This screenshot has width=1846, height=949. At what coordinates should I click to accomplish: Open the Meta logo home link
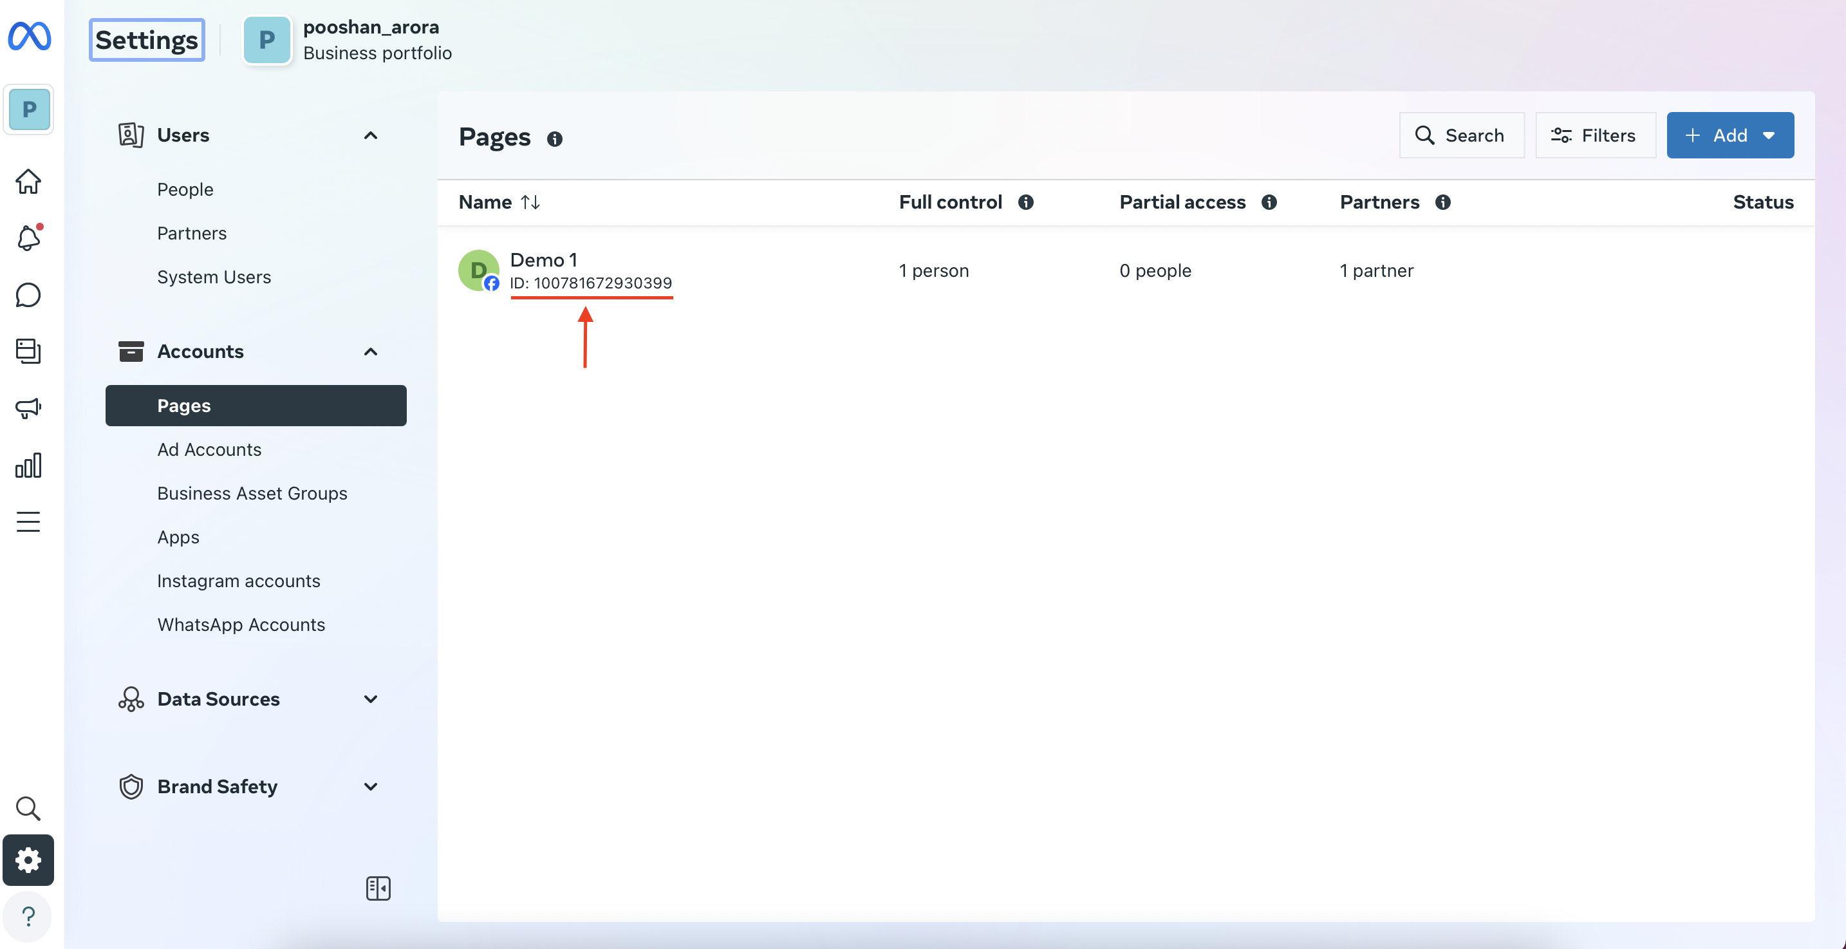point(30,36)
